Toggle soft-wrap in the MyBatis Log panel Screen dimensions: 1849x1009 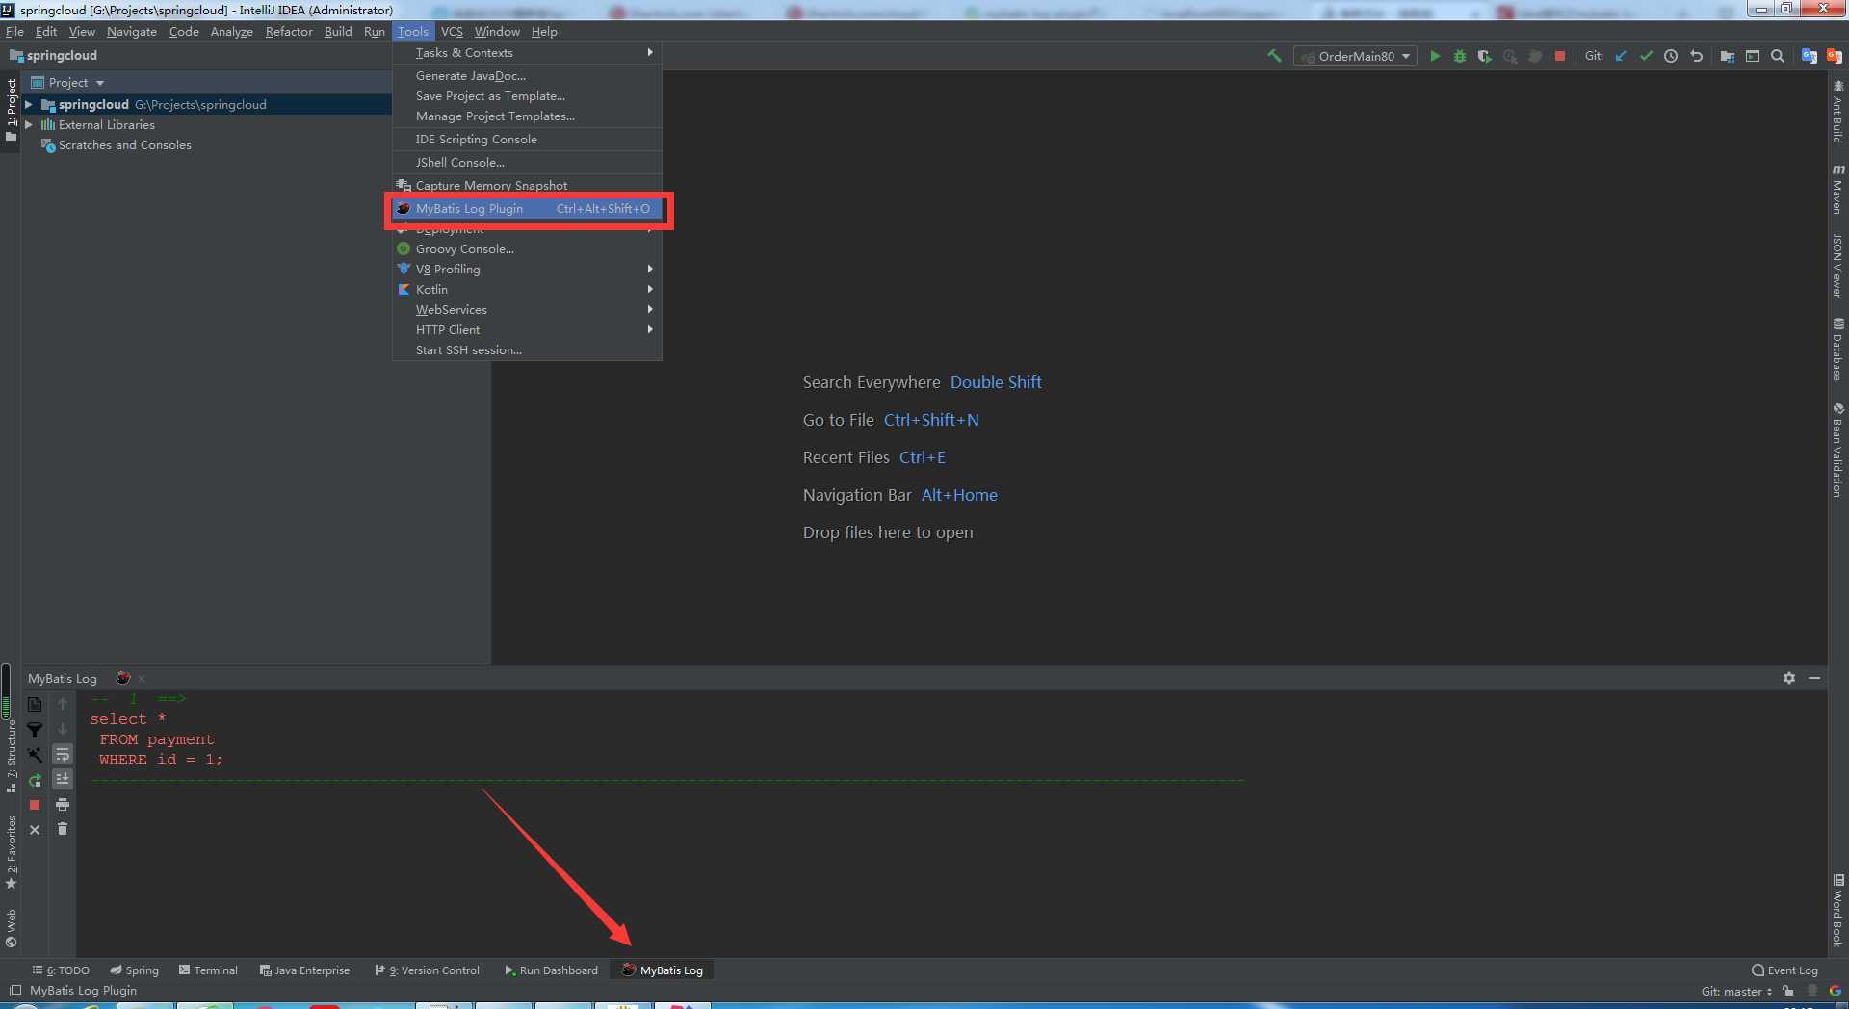point(63,754)
